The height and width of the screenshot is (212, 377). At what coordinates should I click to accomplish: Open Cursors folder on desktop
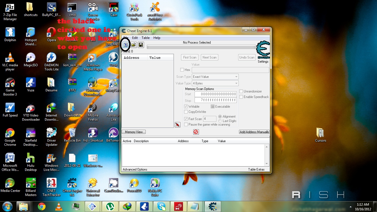point(320,135)
